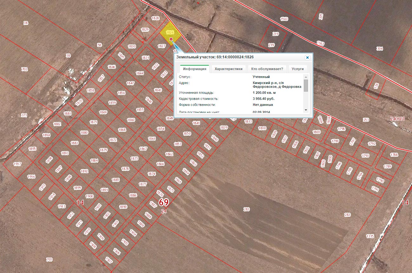The width and height of the screenshot is (412, 273).
Task: Select parcel 1859 on the map
Action: click(x=112, y=103)
